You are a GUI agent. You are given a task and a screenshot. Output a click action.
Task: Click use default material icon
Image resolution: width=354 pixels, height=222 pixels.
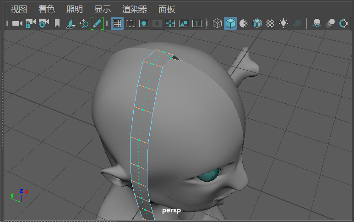(243, 23)
